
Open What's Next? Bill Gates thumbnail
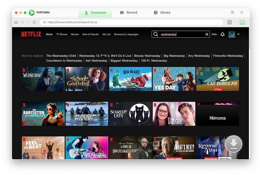click(174, 148)
